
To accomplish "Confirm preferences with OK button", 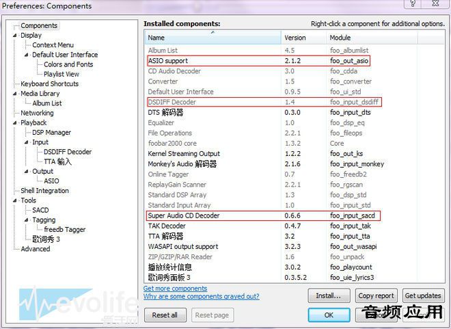I will pyautogui.click(x=329, y=315).
